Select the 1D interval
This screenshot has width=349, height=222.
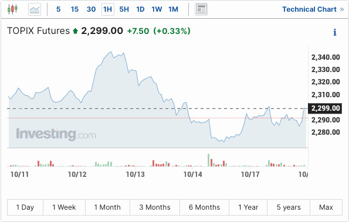(140, 9)
